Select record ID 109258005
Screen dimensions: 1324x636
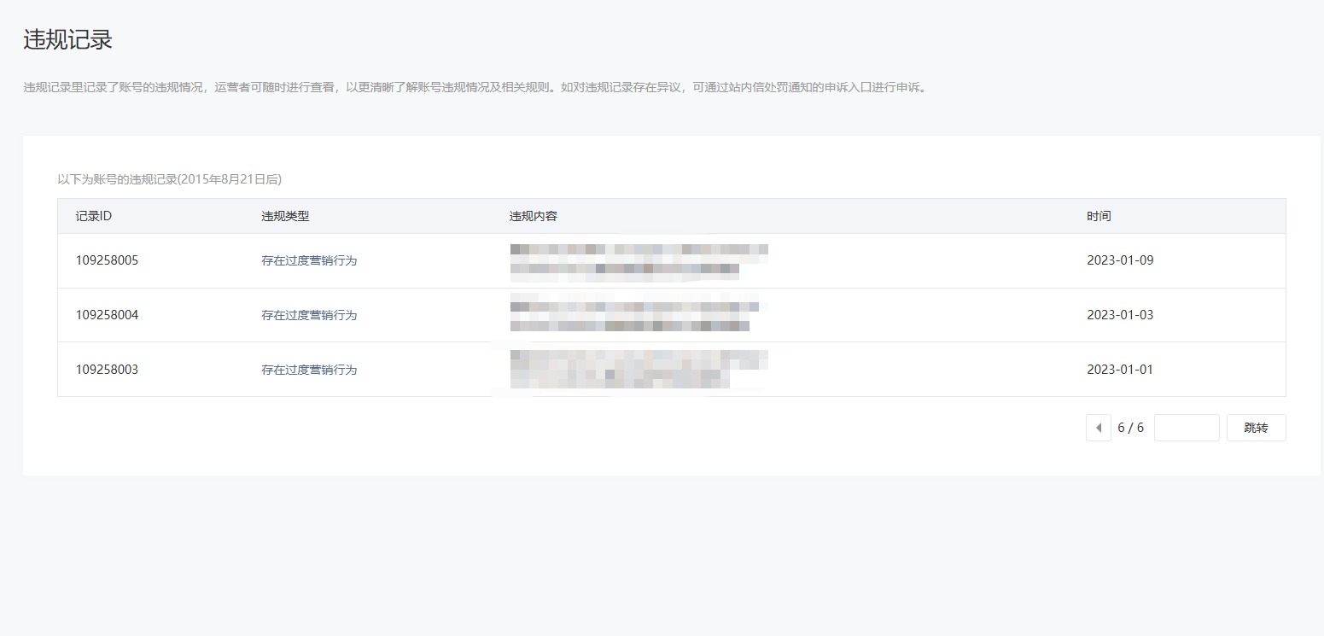107,260
